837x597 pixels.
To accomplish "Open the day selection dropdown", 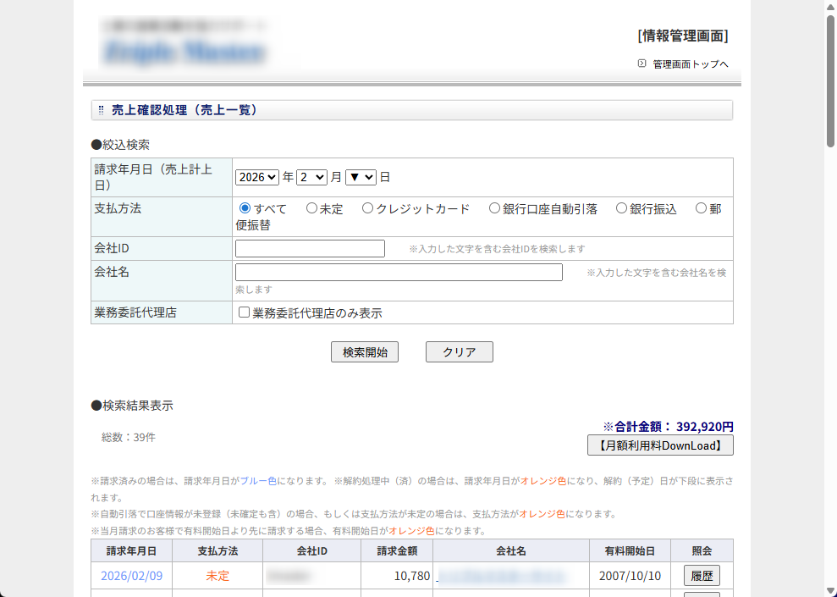I will coord(359,177).
